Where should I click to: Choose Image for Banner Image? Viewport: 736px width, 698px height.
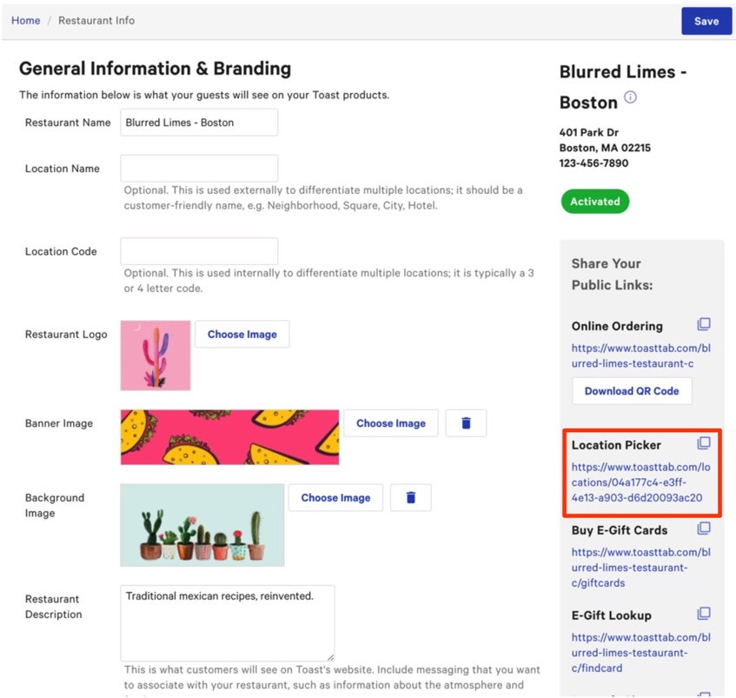(391, 423)
